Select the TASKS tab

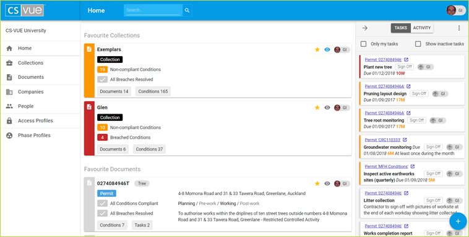tap(400, 28)
